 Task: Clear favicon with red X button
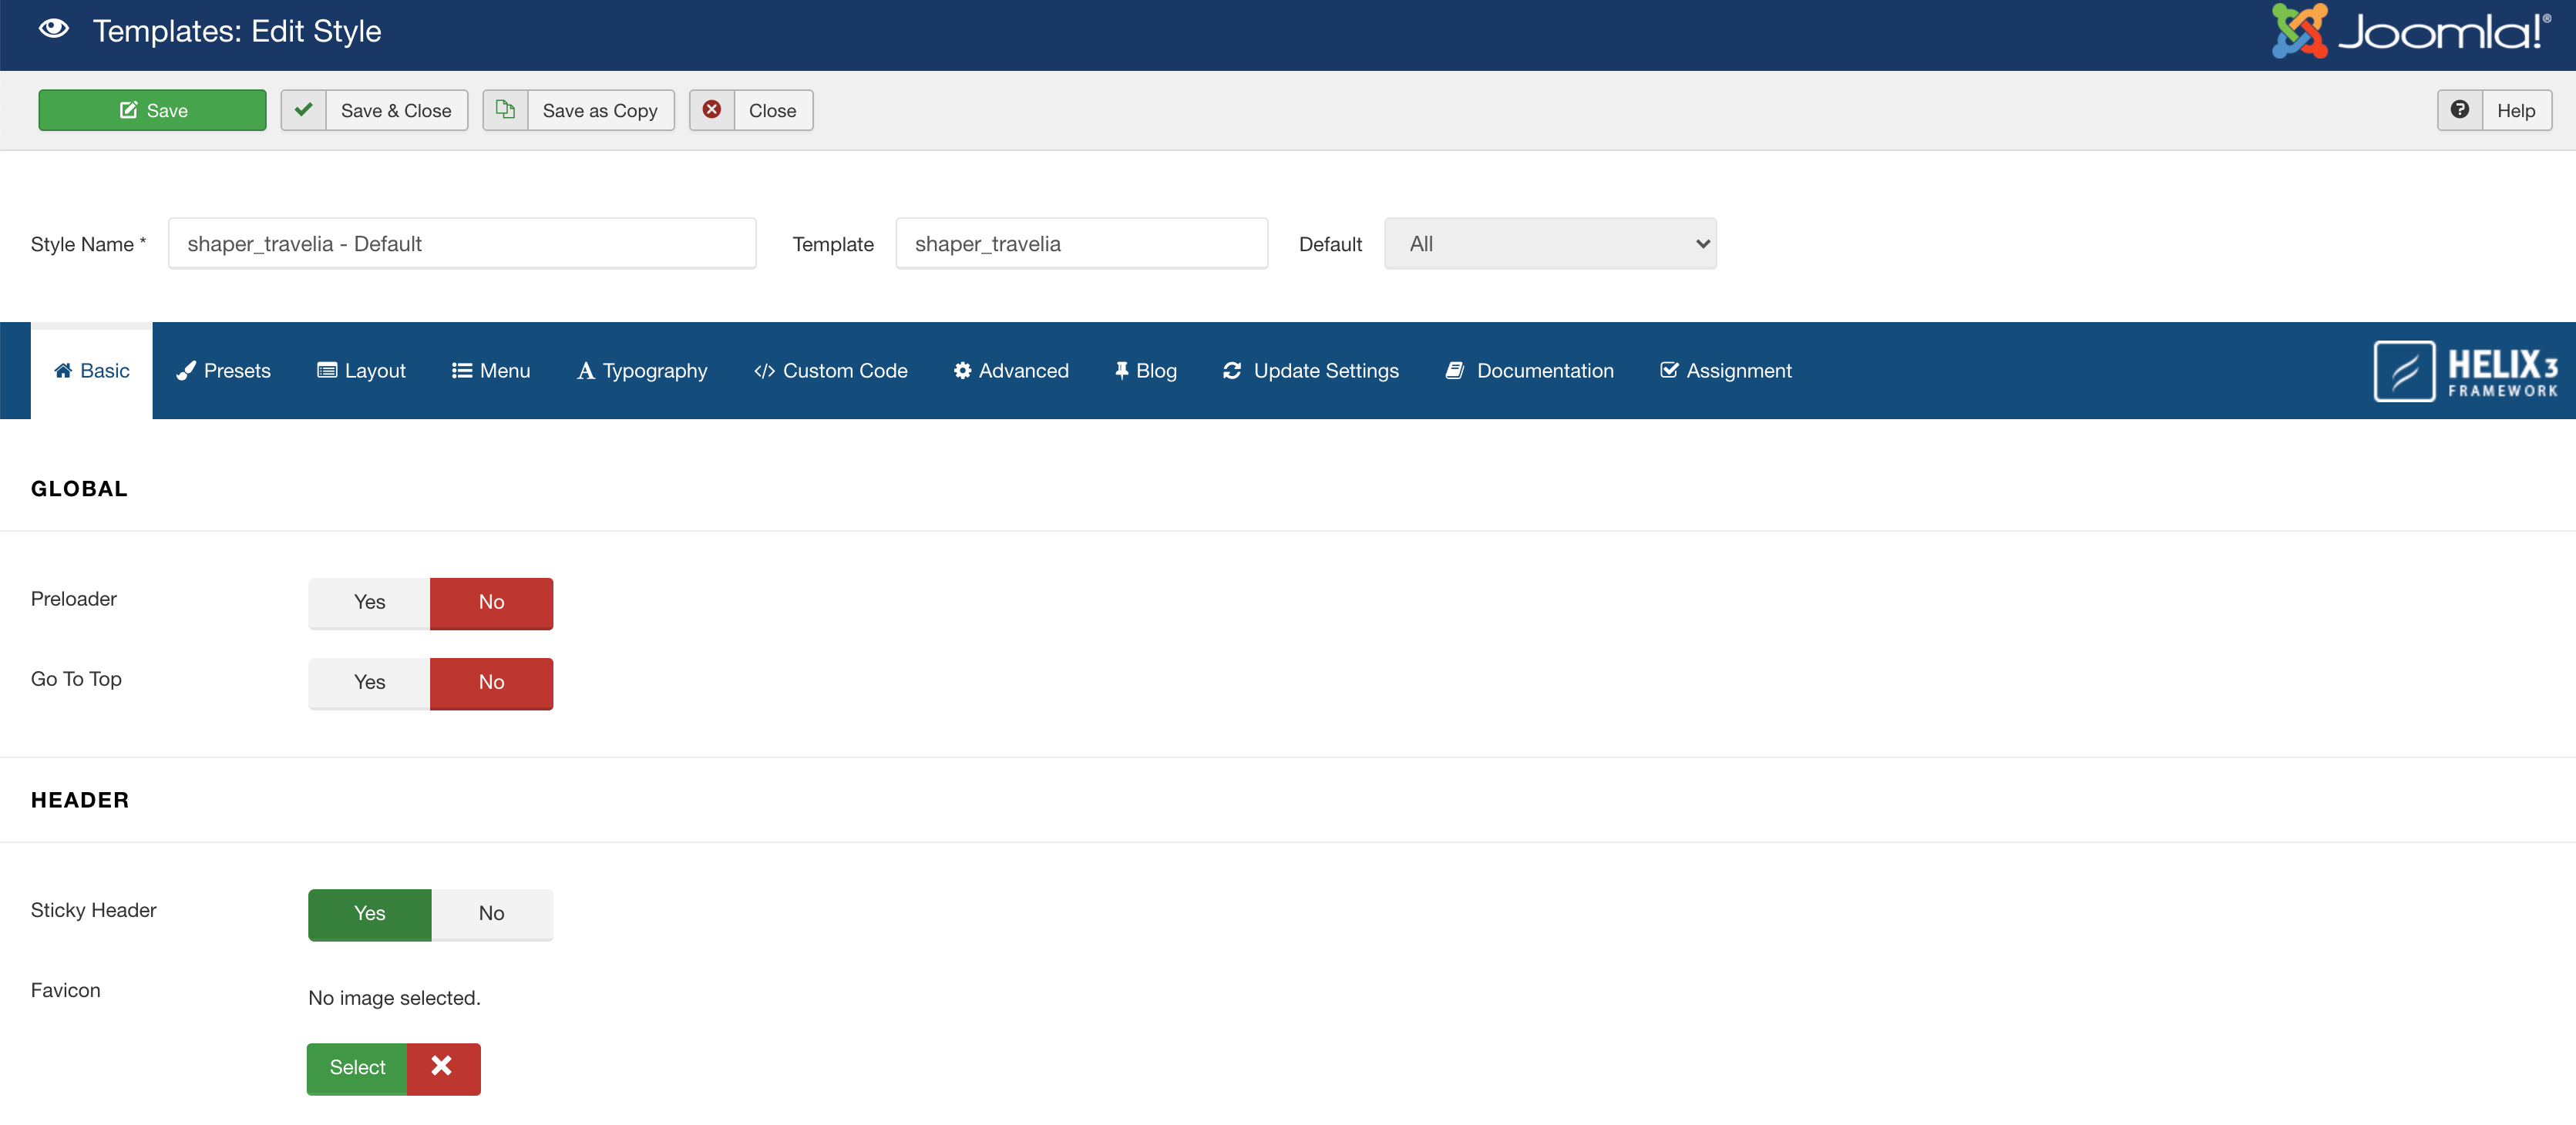[442, 1068]
